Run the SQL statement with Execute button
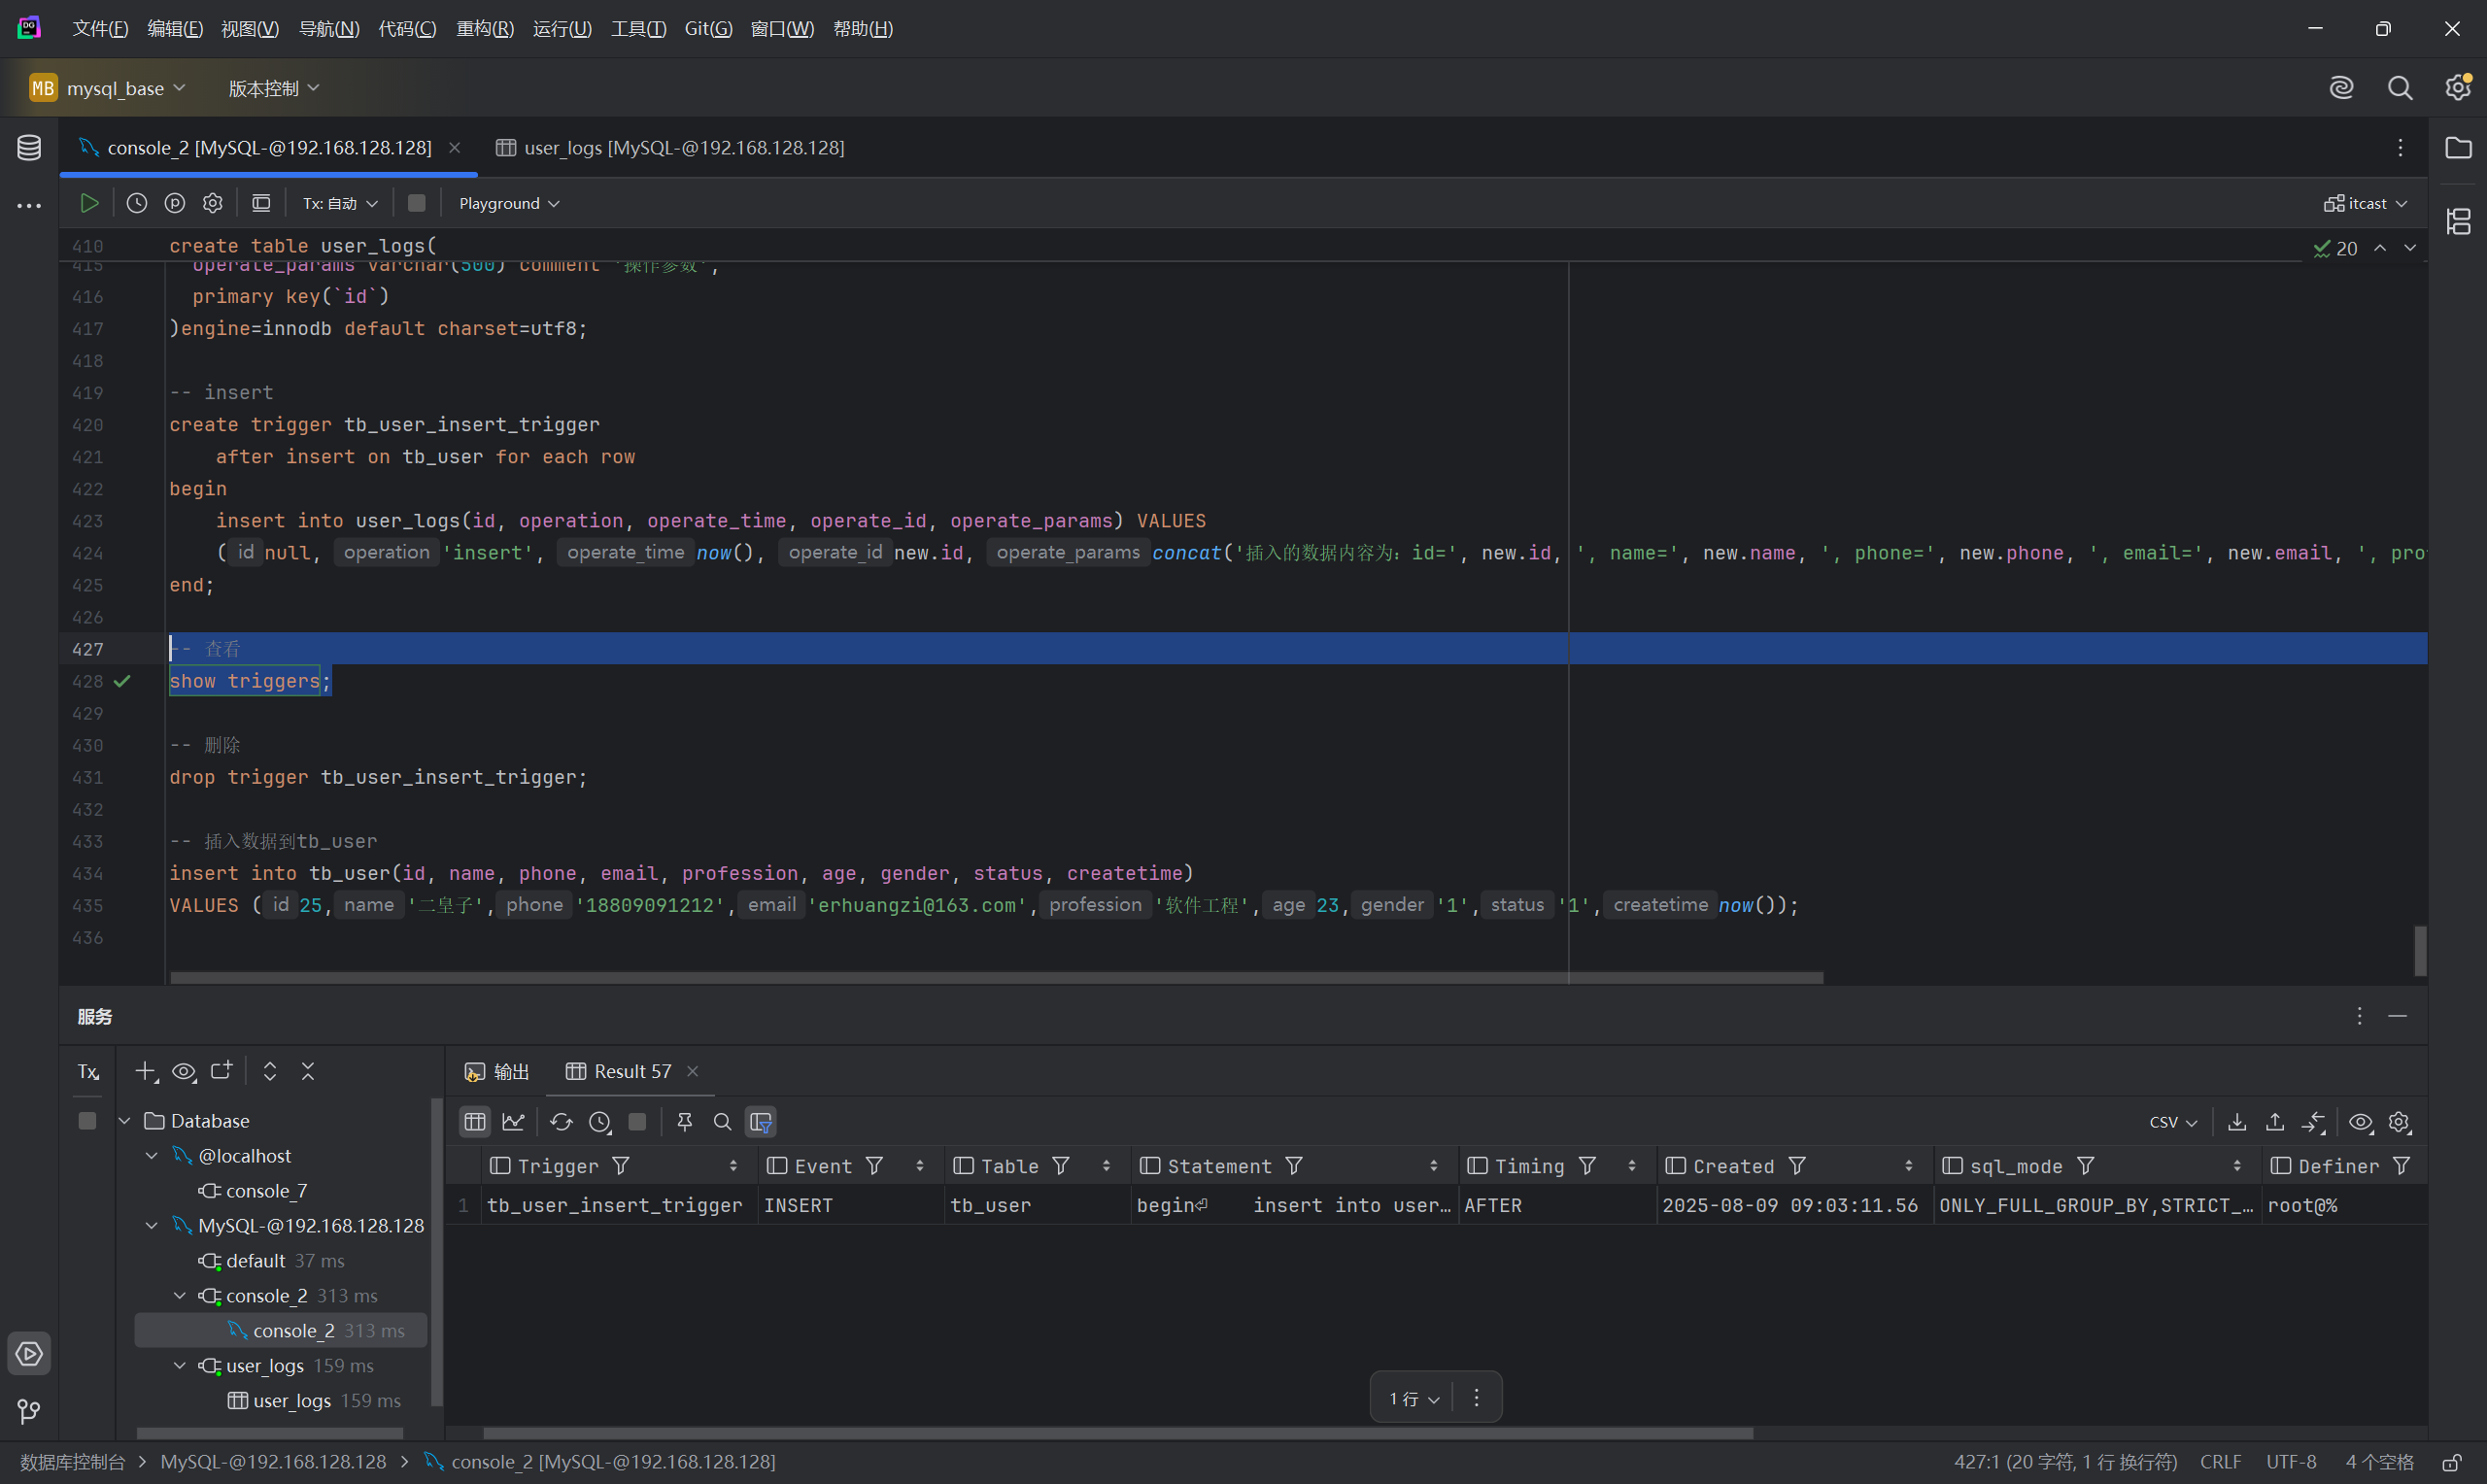Image resolution: width=2487 pixels, height=1484 pixels. [x=89, y=203]
